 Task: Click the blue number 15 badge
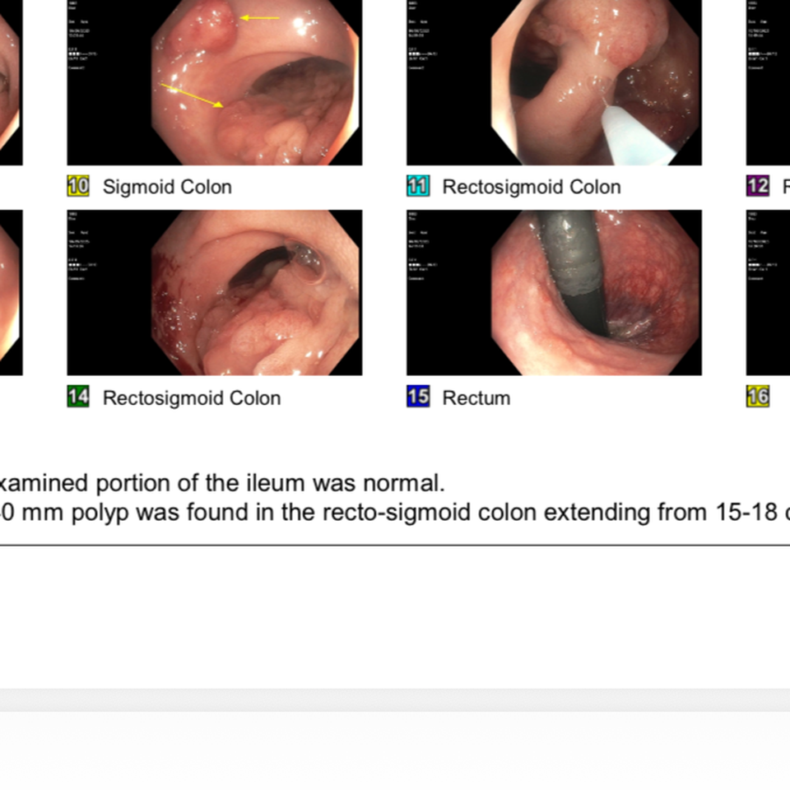click(x=418, y=397)
